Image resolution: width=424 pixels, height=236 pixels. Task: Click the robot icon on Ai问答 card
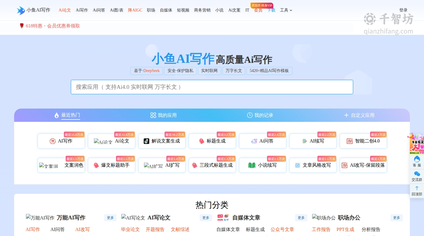tap(254, 141)
